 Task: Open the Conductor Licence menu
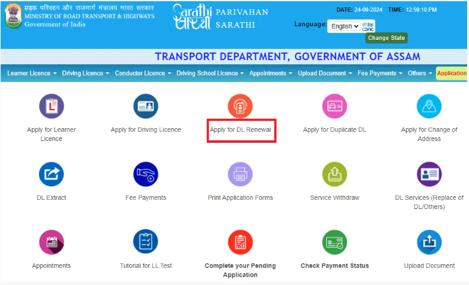[x=143, y=74]
